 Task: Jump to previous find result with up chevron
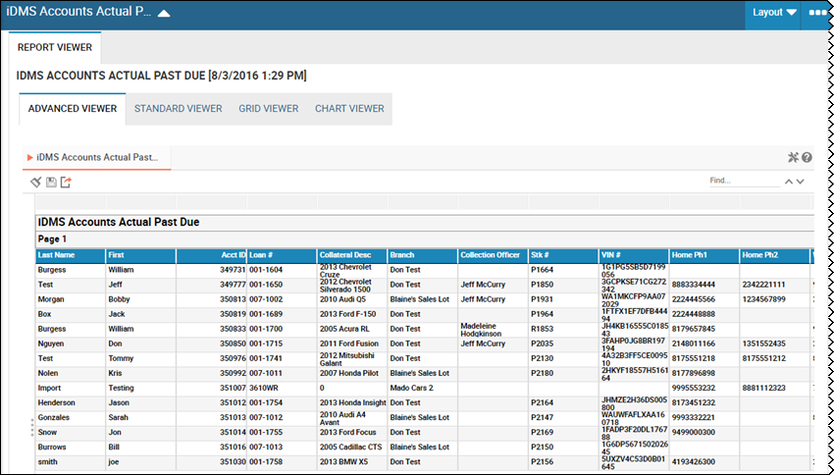point(789,182)
